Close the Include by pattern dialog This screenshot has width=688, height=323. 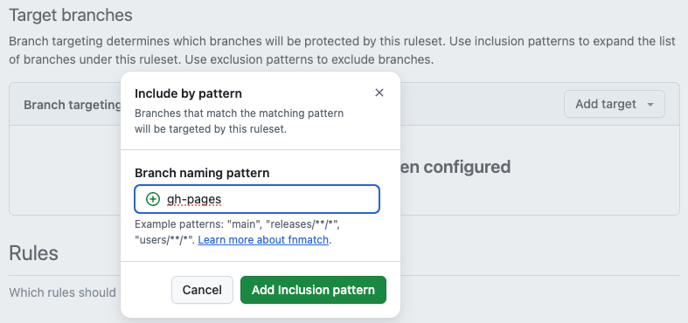(379, 93)
